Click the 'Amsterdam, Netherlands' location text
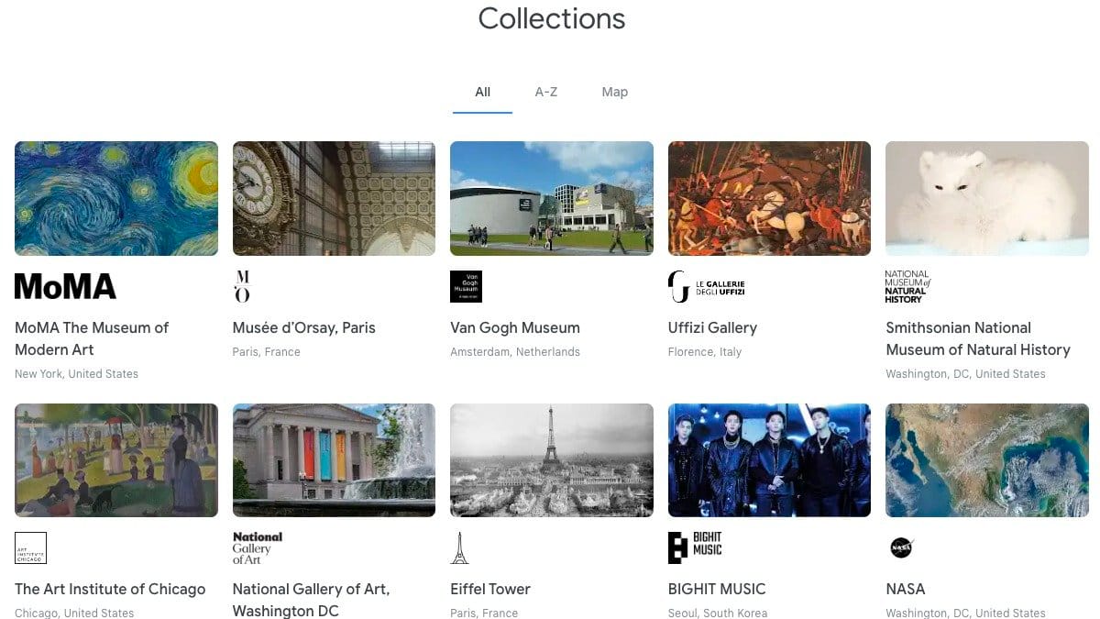 pos(515,352)
